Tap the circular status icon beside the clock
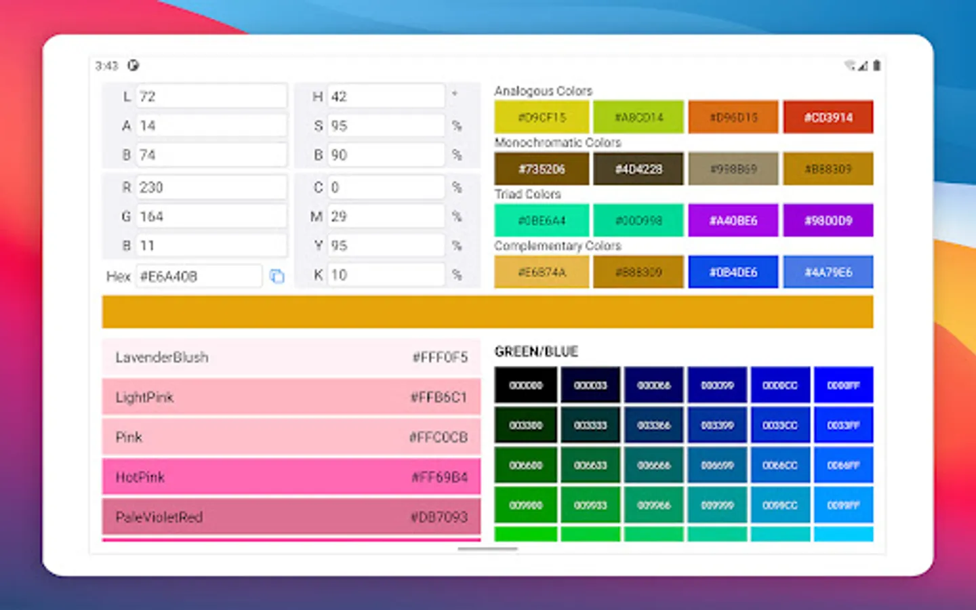The height and width of the screenshot is (610, 976). (134, 66)
